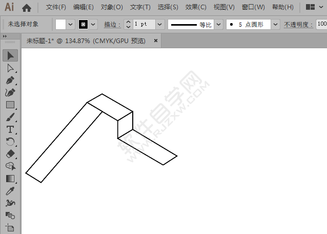Click the white fill color swatch

click(61, 24)
